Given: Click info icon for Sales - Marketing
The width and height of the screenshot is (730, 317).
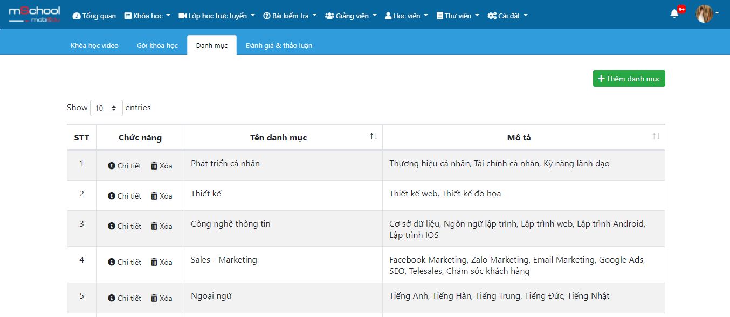Looking at the screenshot, I should click(x=112, y=262).
